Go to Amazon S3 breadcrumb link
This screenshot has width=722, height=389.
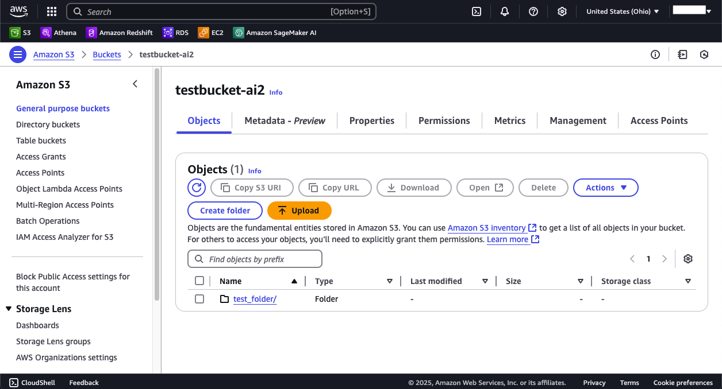pyautogui.click(x=54, y=55)
